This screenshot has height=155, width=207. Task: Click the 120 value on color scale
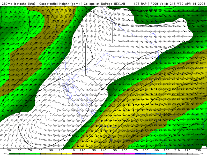[x=83, y=150]
